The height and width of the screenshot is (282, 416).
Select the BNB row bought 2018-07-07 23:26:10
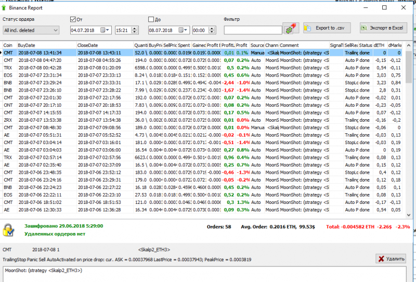coord(202,90)
